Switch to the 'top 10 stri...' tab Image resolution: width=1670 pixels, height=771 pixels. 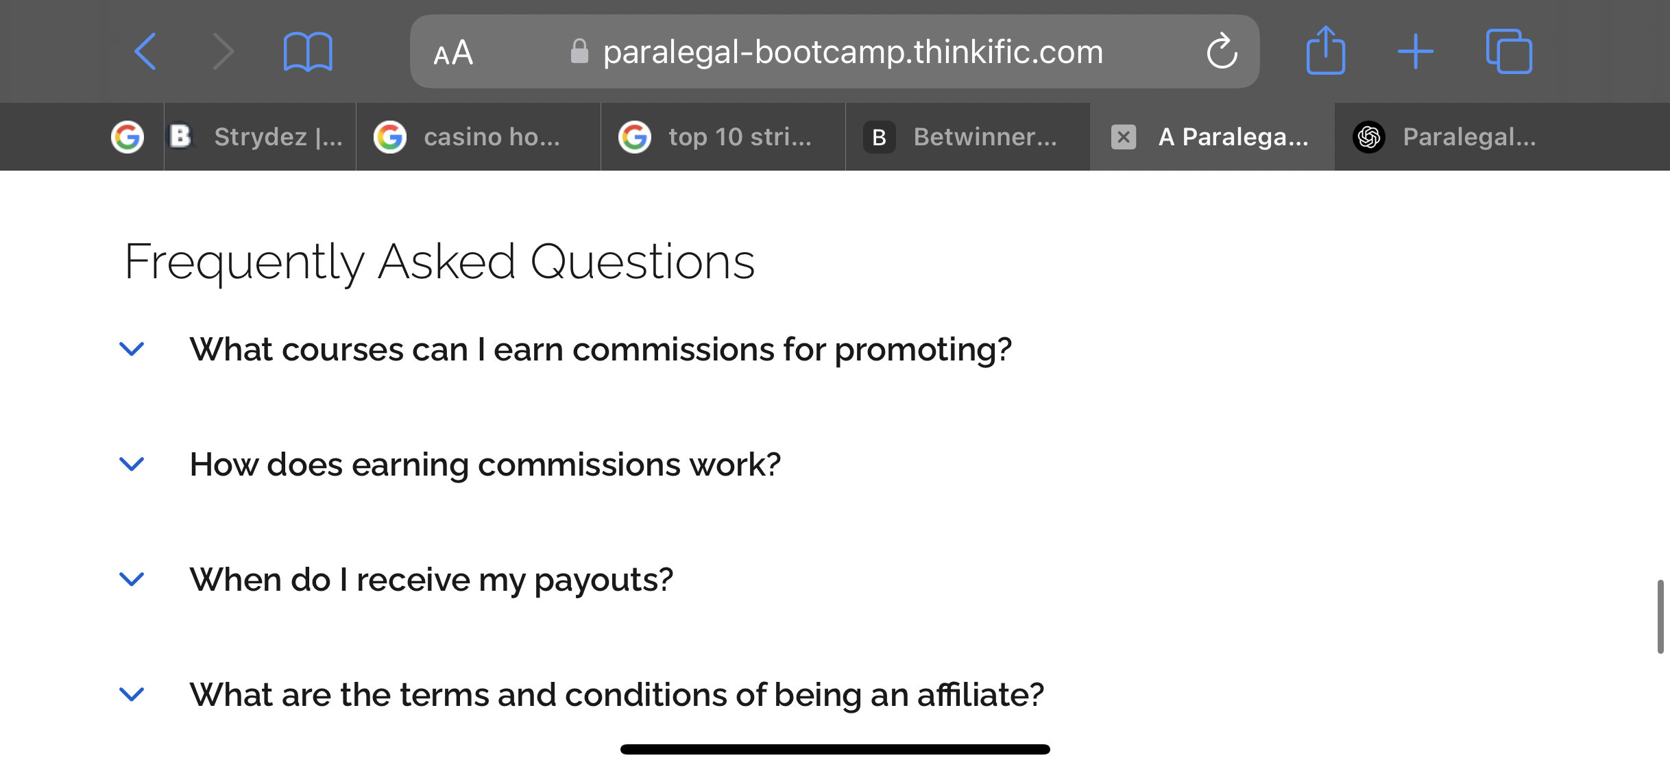723,137
